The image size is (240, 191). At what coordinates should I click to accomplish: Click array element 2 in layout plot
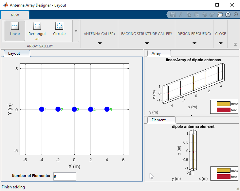coord(58,109)
